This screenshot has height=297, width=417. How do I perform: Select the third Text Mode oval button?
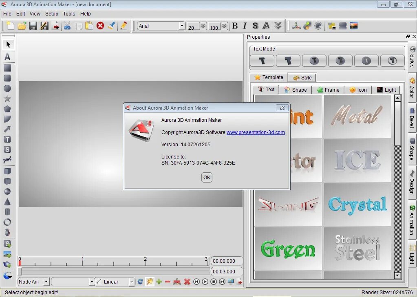pos(314,61)
